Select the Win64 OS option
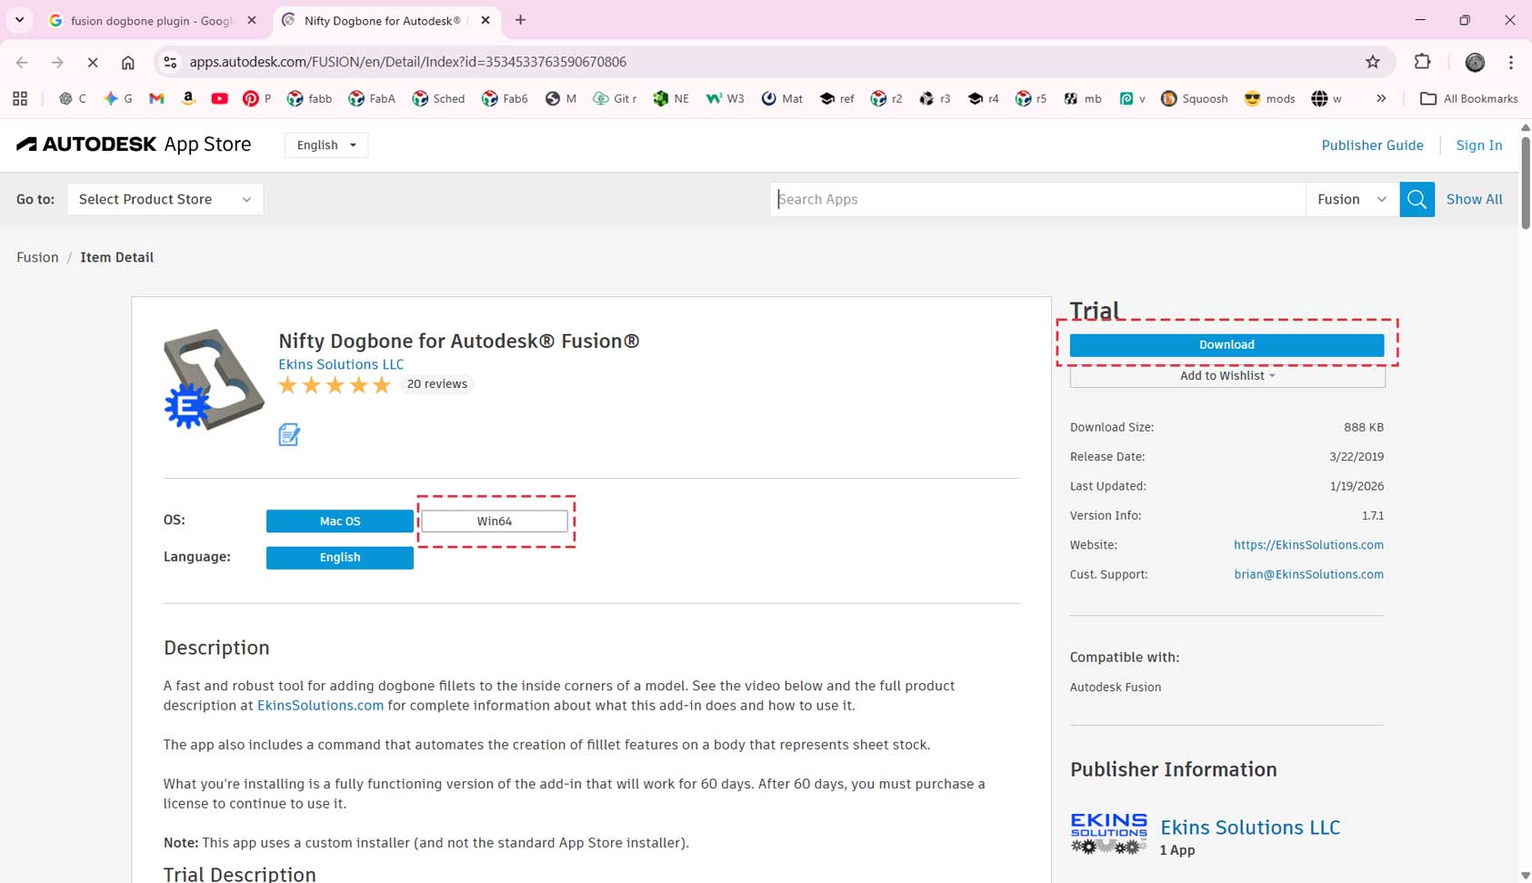 [x=495, y=521]
